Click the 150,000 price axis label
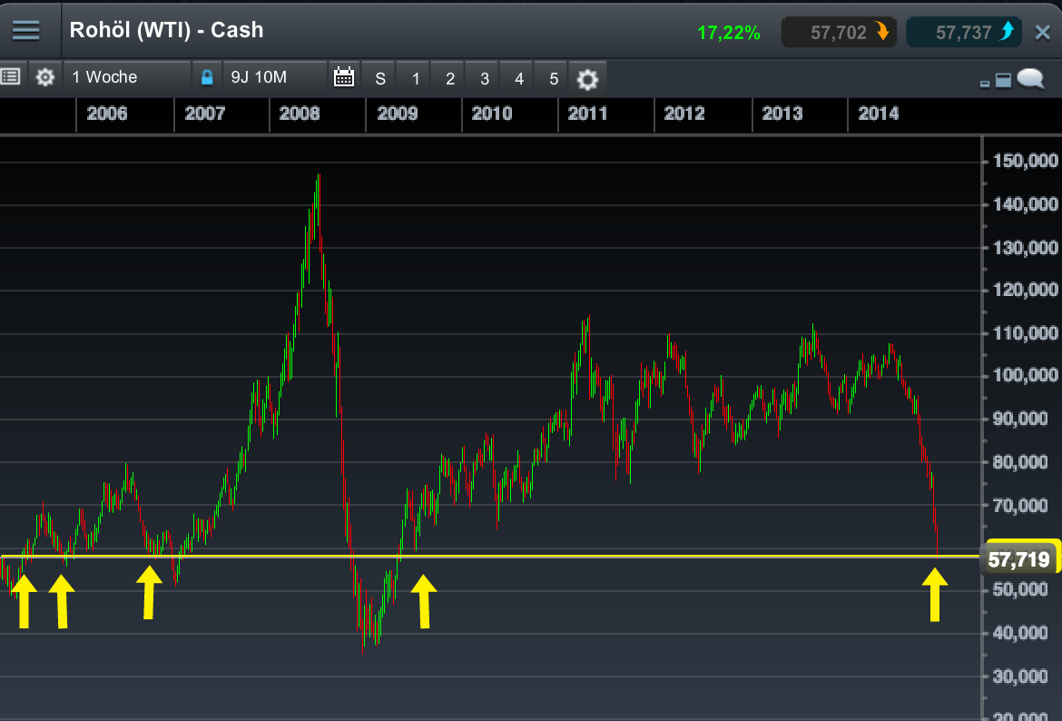The width and height of the screenshot is (1062, 721). pyautogui.click(x=1025, y=161)
